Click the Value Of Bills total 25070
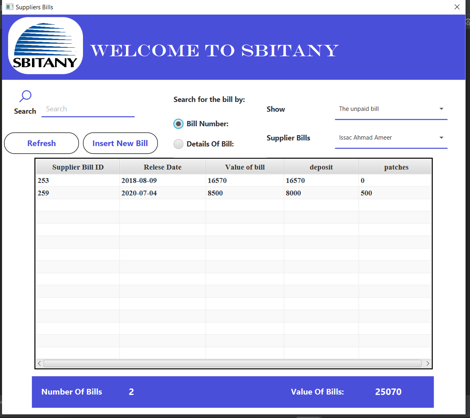The image size is (470, 418). pos(388,392)
